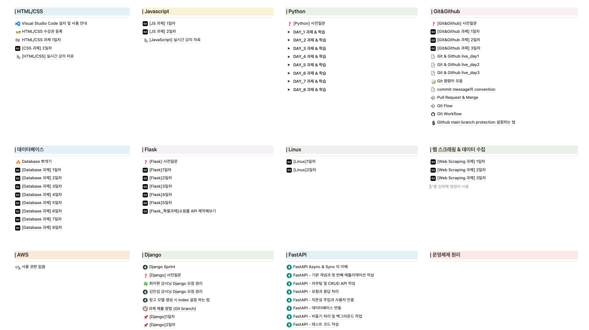Expand the DAY_5 과제 & 학습 toggle
Screen dimensions: 589x330
coord(289,65)
